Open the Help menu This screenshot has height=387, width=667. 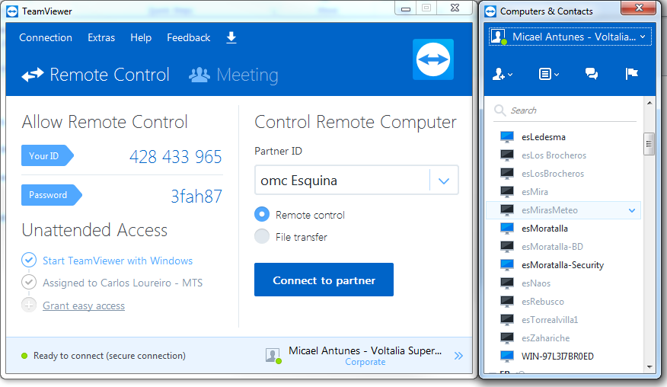pyautogui.click(x=141, y=37)
